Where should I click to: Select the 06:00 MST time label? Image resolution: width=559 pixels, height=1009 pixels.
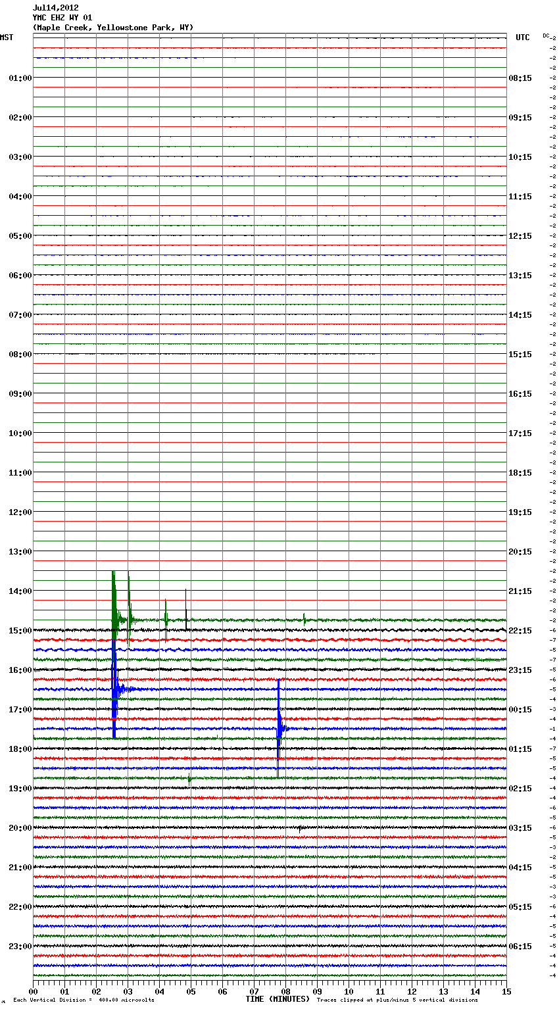pos(20,276)
